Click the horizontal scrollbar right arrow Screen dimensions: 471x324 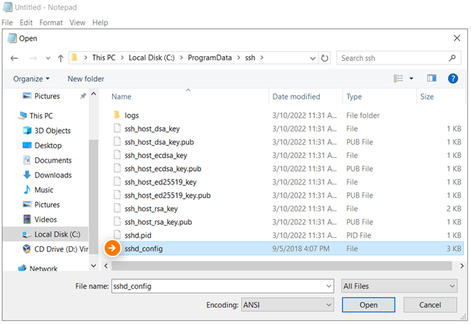pos(462,266)
